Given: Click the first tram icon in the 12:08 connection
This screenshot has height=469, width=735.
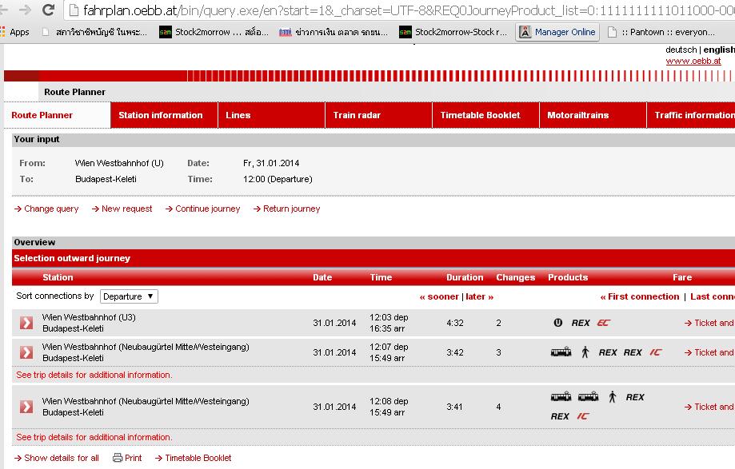Looking at the screenshot, I should point(561,397).
